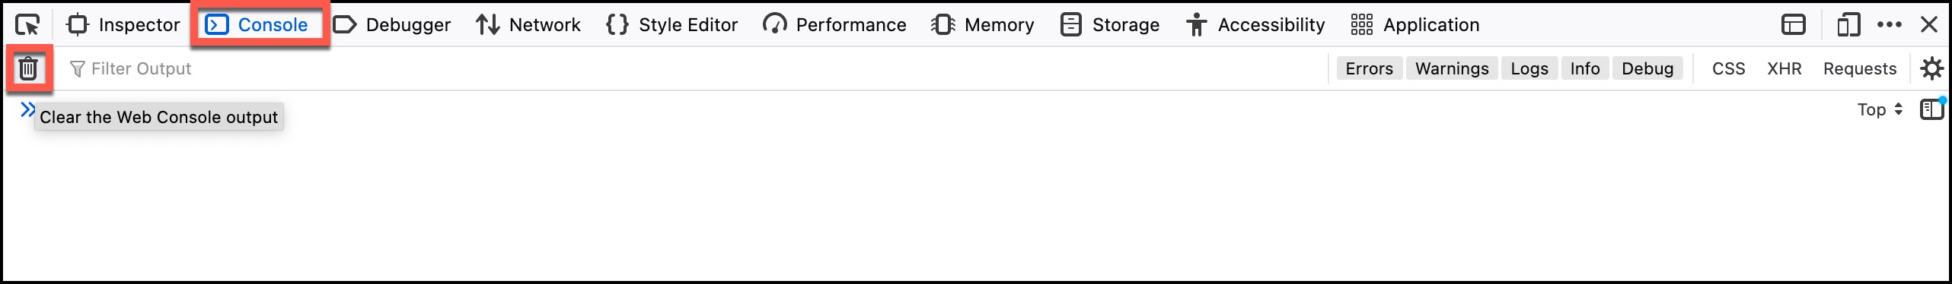The height and width of the screenshot is (284, 1952).
Task: Close the developer tools panel
Action: click(1929, 25)
